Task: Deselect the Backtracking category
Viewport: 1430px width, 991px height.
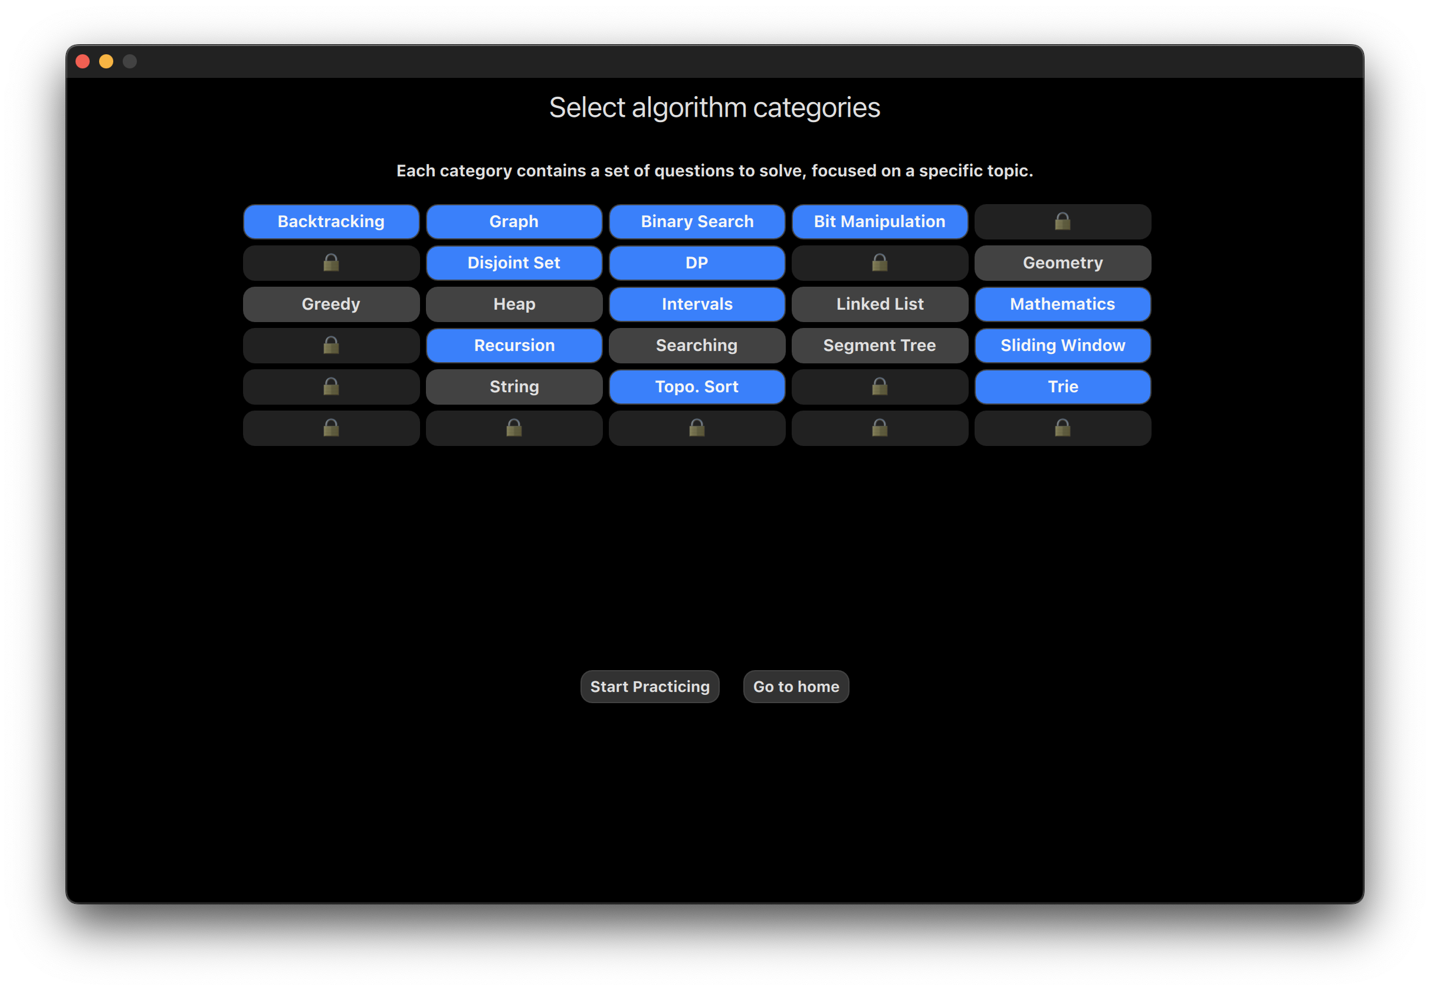Action: pyautogui.click(x=331, y=222)
